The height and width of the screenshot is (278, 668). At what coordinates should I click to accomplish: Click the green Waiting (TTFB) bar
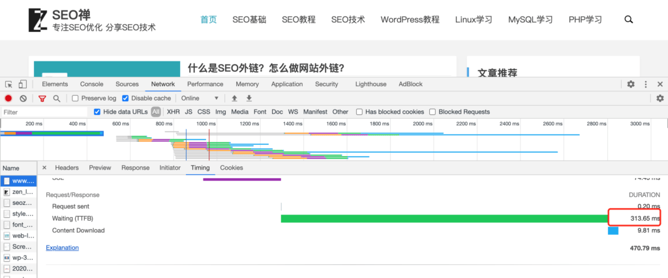point(444,219)
